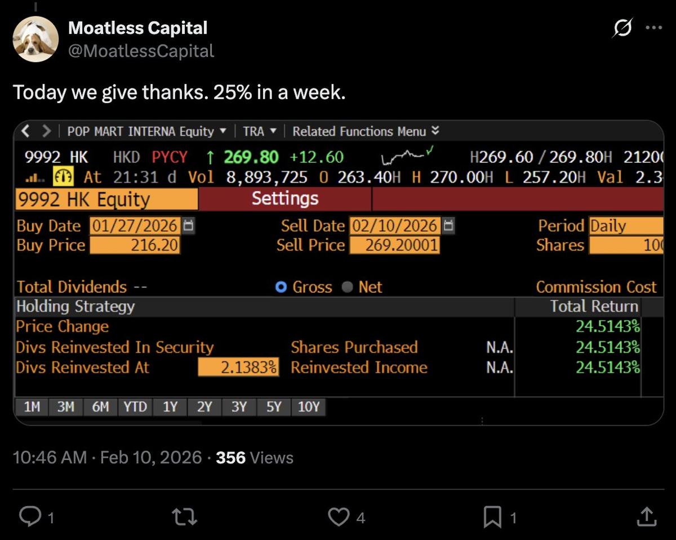Image resolution: width=676 pixels, height=540 pixels.
Task: Open the Settings tab on the terminal
Action: (x=284, y=199)
